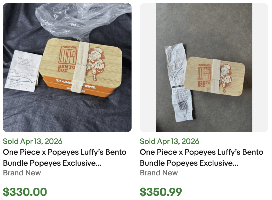Click 'Brand New' under the right listing
272x200 pixels.
click(159, 173)
